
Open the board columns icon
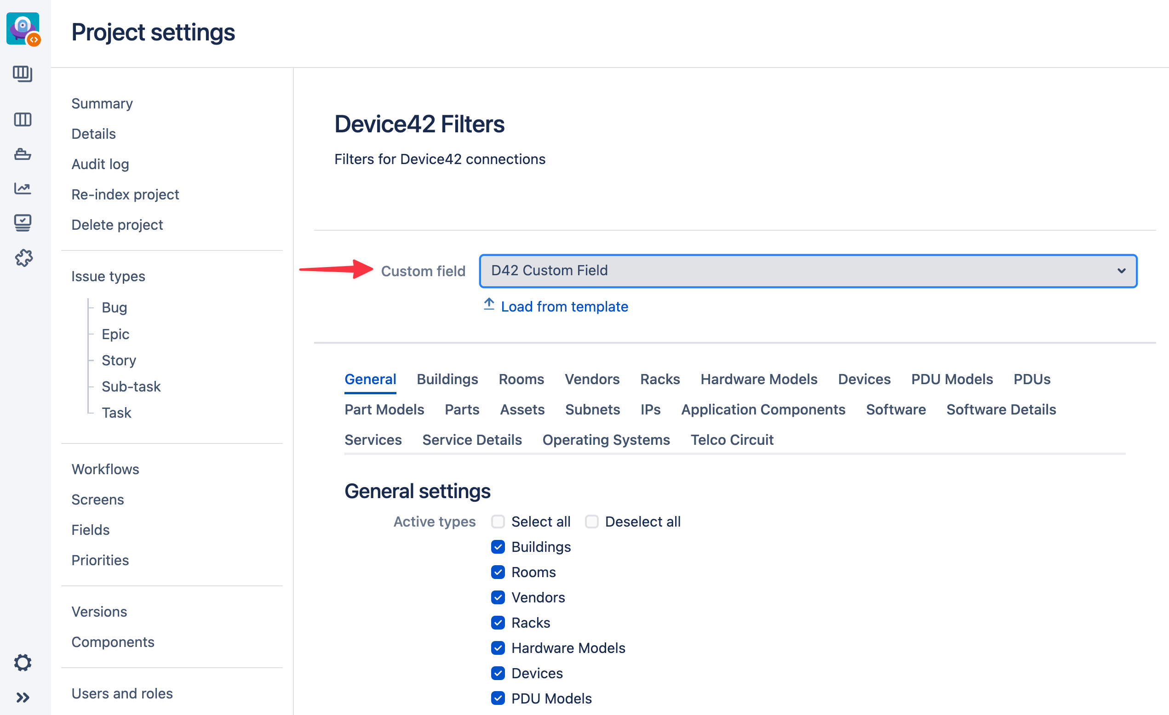[23, 119]
